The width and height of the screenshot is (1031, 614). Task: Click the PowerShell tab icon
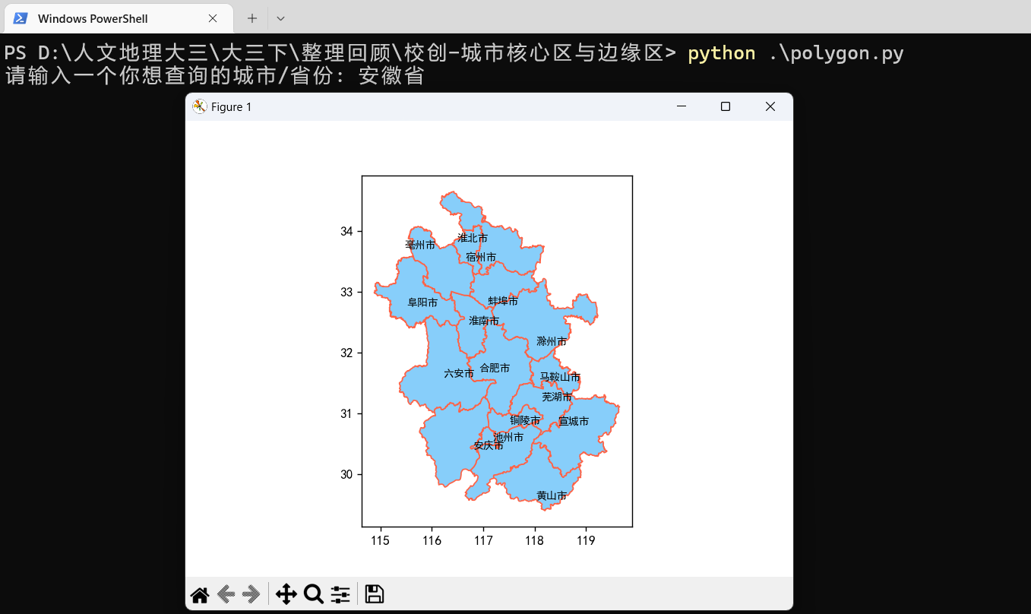21,18
